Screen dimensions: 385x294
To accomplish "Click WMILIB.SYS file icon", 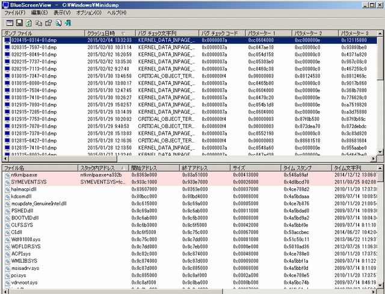I will coord(7,260).
